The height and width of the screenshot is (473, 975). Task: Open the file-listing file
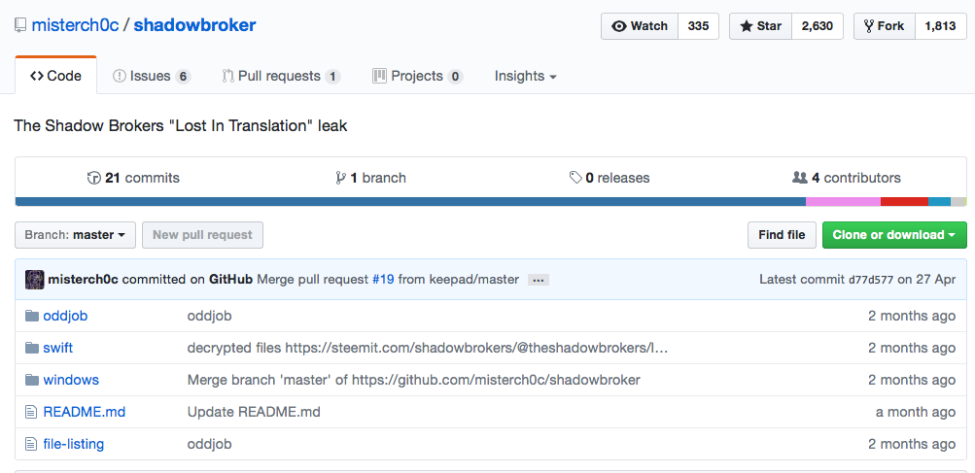point(73,445)
